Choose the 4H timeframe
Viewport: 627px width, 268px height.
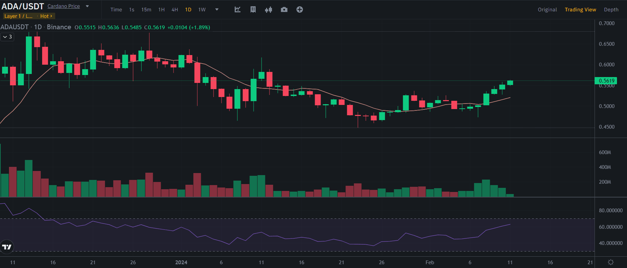pyautogui.click(x=175, y=10)
